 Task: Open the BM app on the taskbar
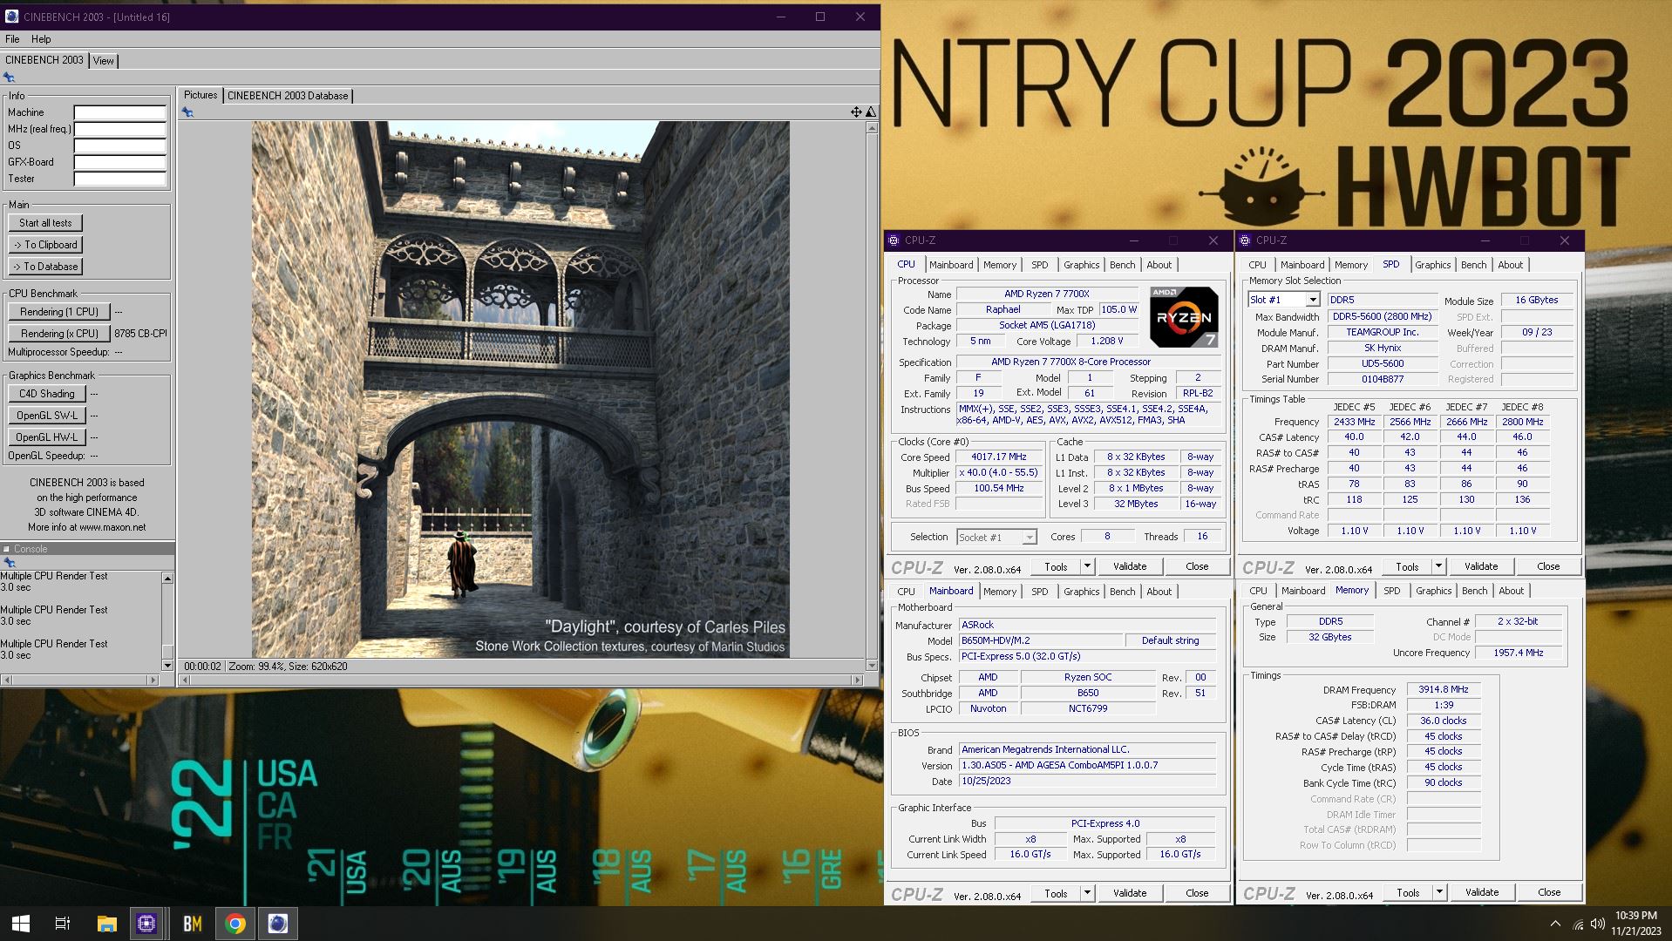coord(192,924)
